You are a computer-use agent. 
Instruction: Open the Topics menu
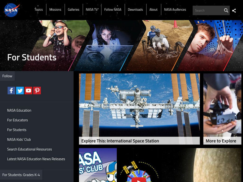coord(39,10)
